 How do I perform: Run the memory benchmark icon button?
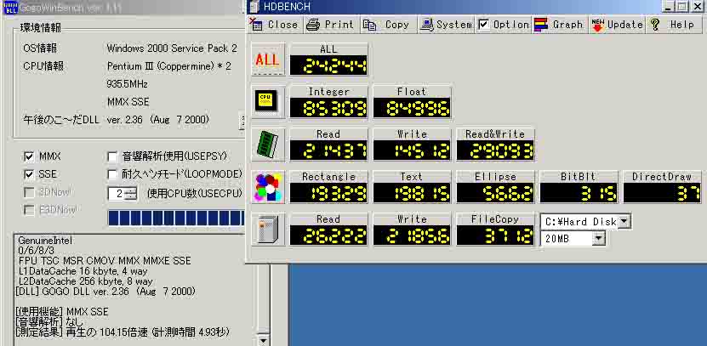click(x=268, y=145)
